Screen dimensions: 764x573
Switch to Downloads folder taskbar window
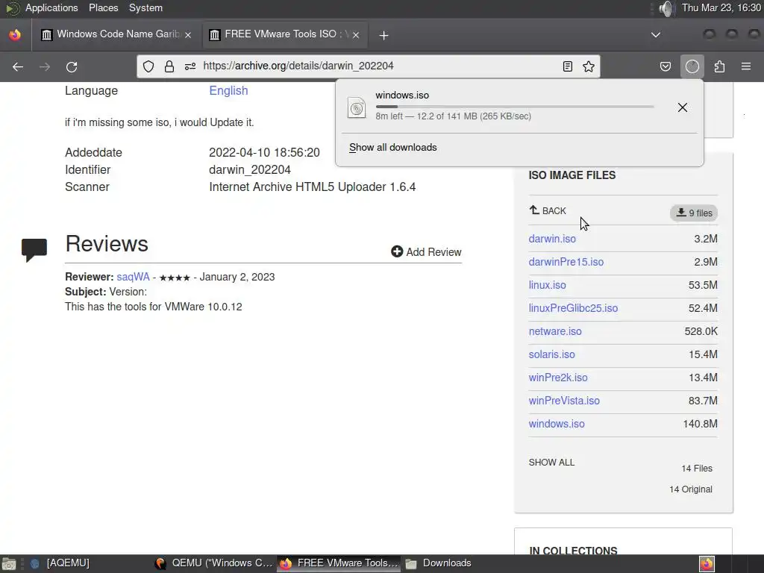click(440, 563)
